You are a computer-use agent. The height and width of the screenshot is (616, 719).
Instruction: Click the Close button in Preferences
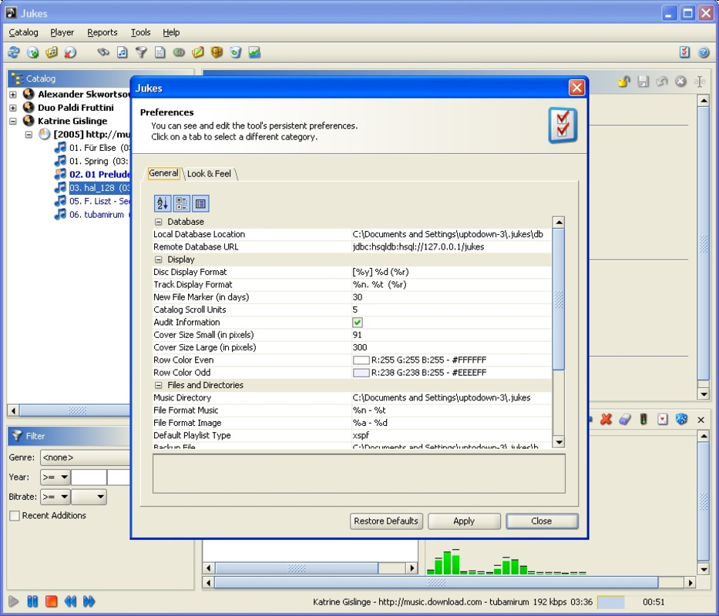(542, 521)
